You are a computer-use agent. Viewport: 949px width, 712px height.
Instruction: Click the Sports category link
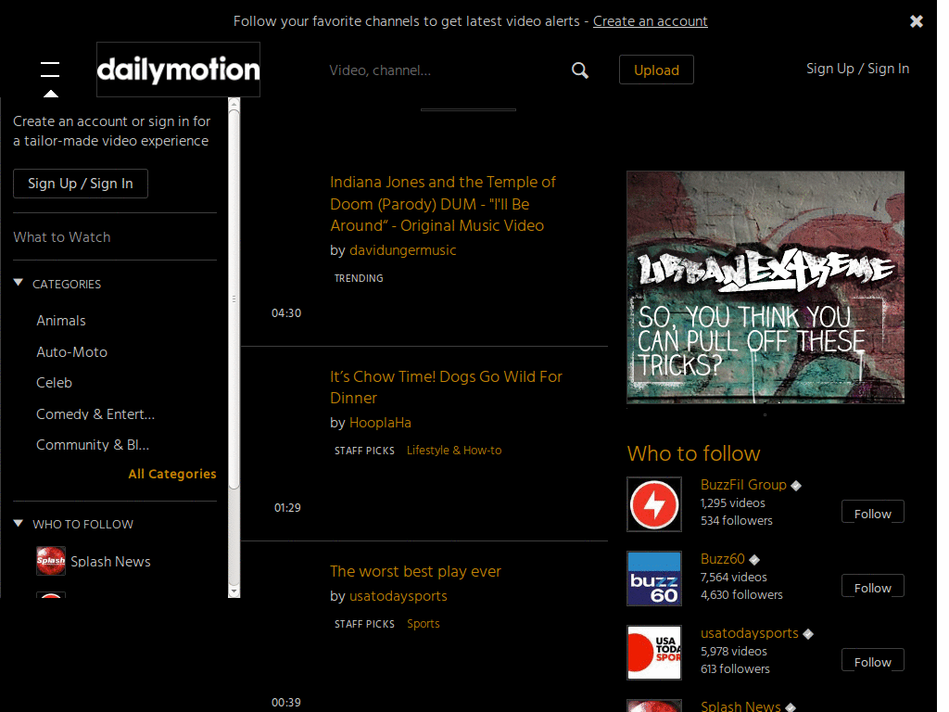423,624
